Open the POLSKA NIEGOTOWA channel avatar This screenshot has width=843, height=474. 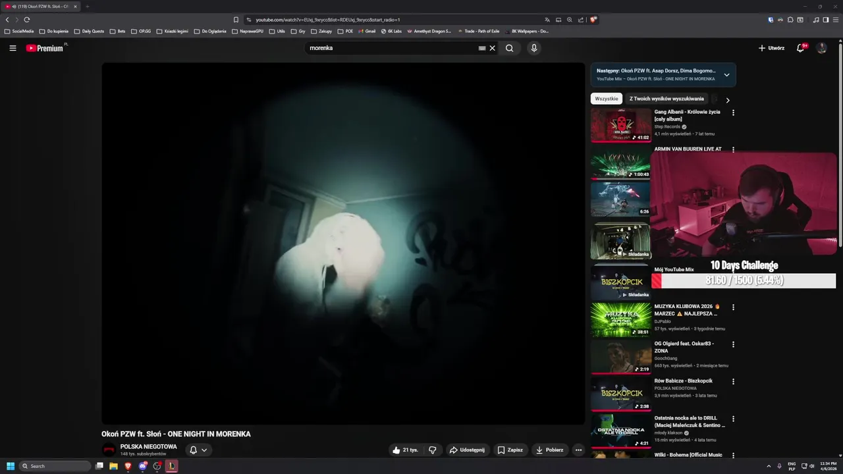109,450
